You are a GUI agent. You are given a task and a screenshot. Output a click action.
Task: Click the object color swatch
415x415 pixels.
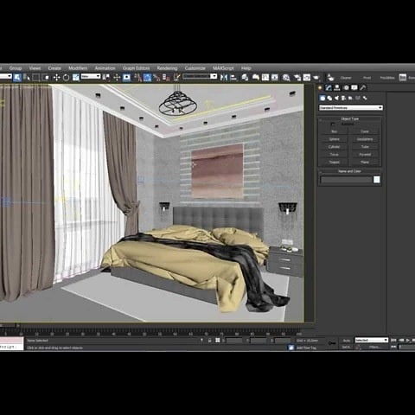pos(377,180)
